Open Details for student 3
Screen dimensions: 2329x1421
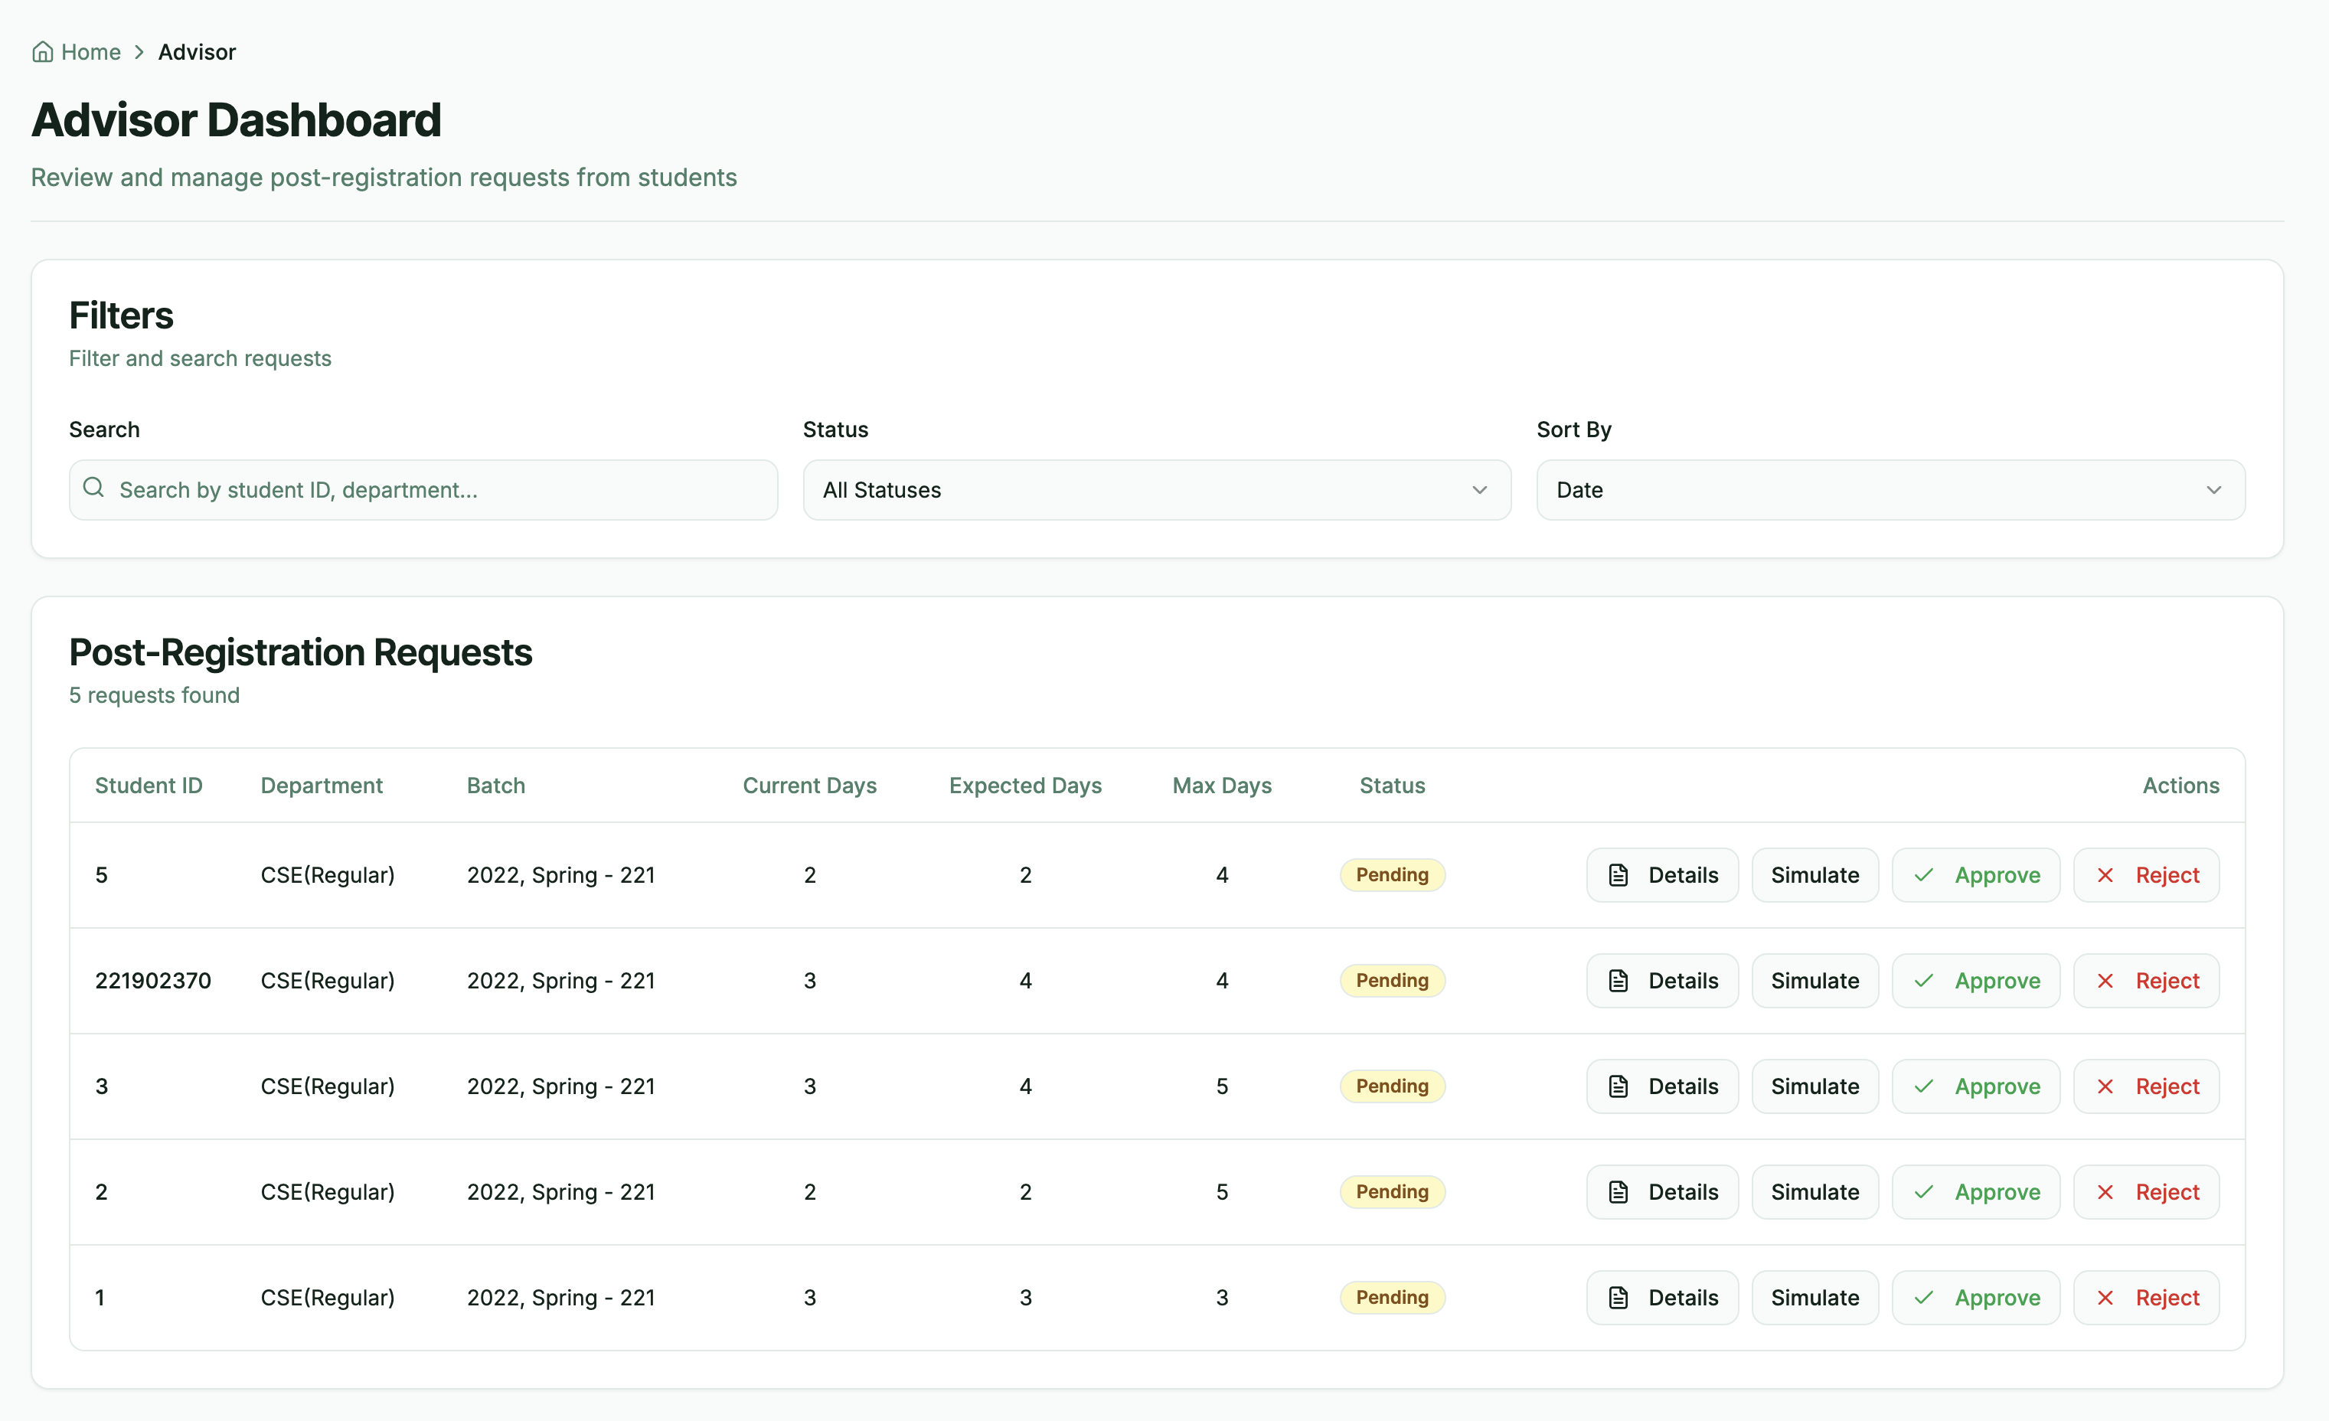[x=1661, y=1086]
